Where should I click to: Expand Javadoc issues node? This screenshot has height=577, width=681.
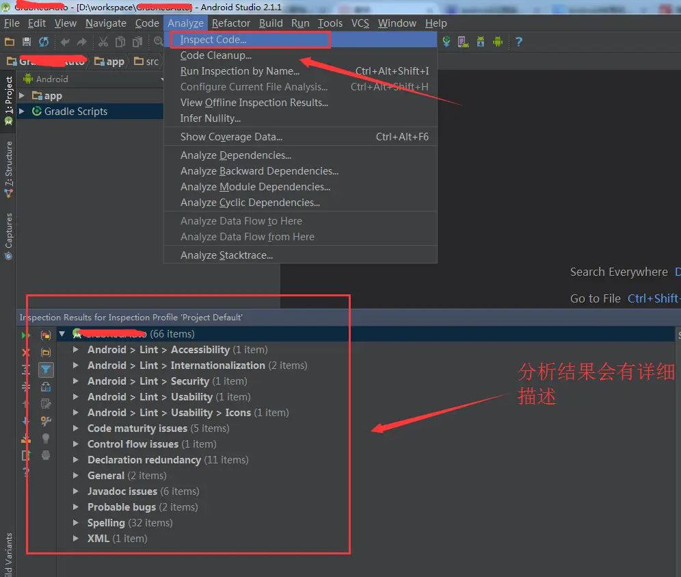[x=76, y=491]
